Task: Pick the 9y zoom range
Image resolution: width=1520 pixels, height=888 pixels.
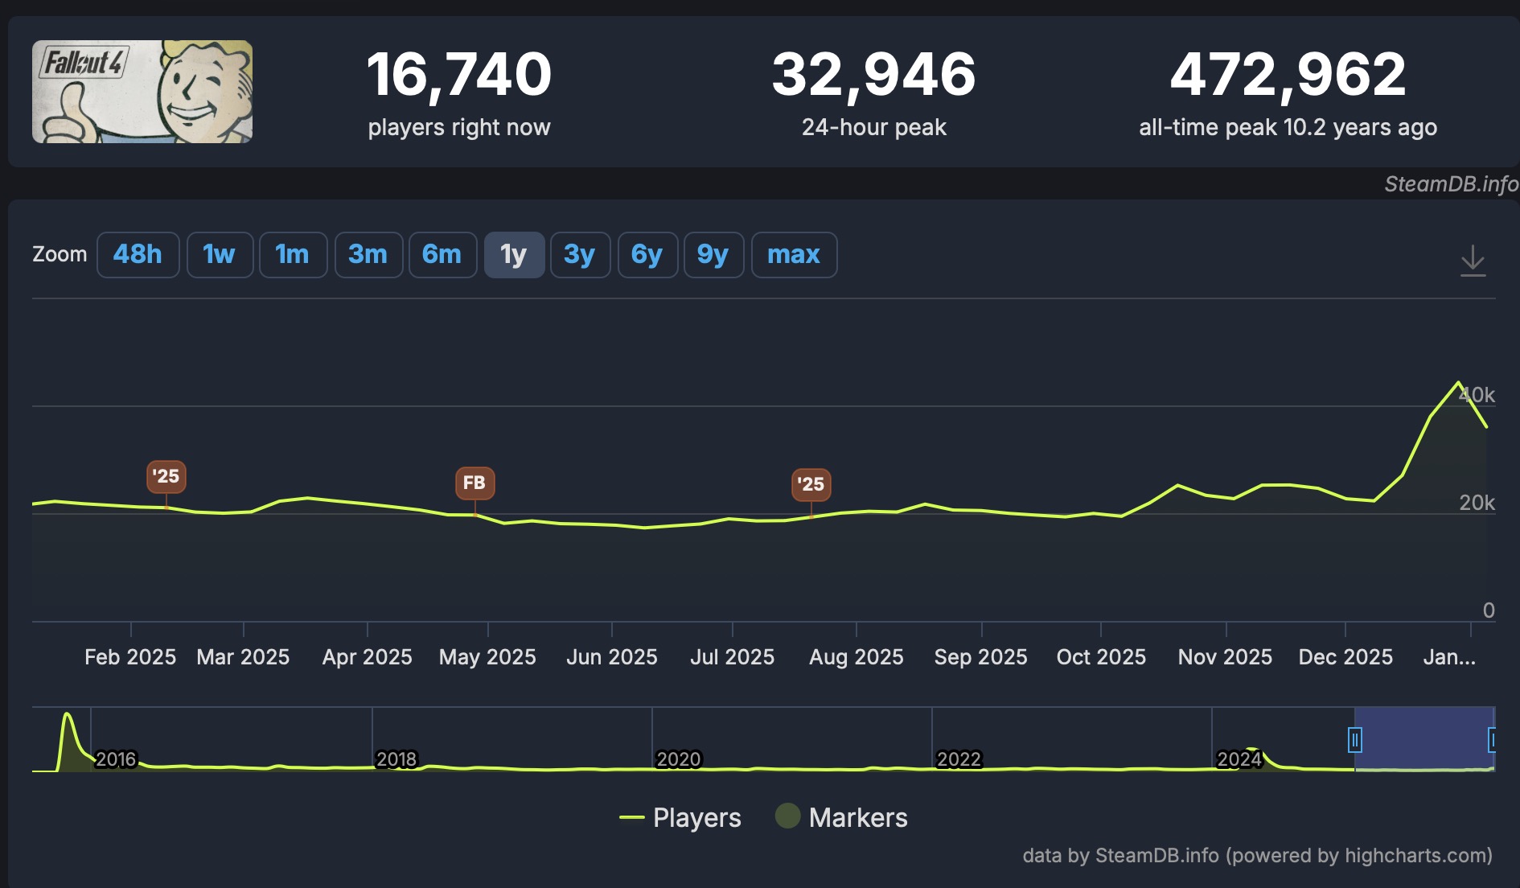Action: click(x=713, y=255)
